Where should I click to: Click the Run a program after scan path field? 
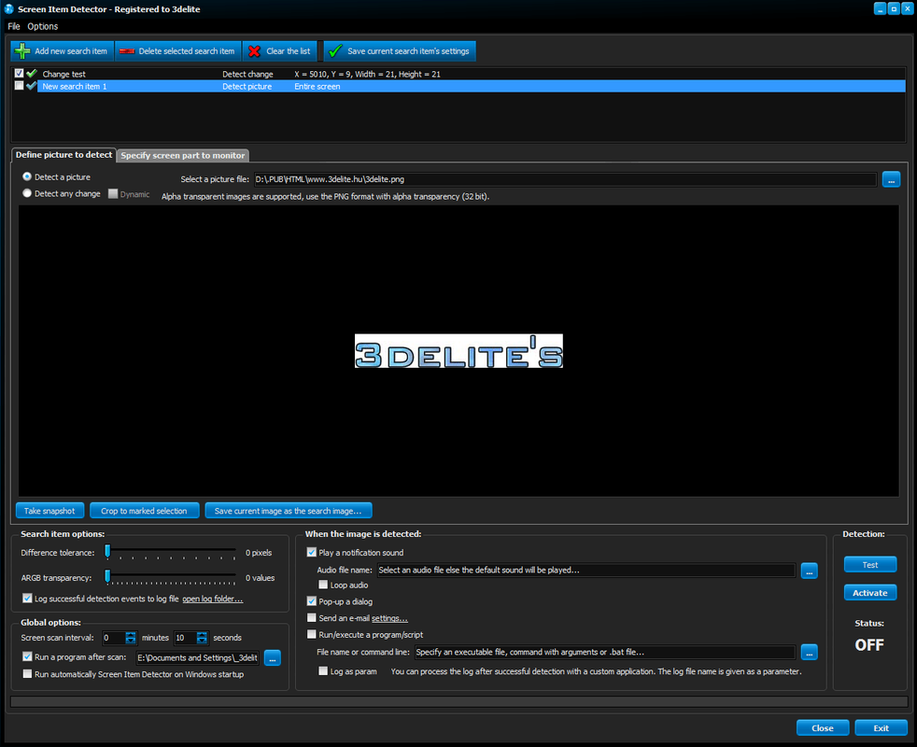[198, 658]
